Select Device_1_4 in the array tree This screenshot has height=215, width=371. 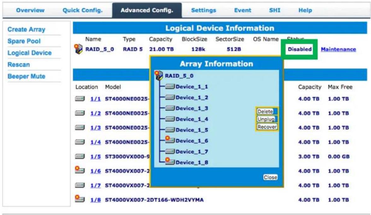[192, 119]
